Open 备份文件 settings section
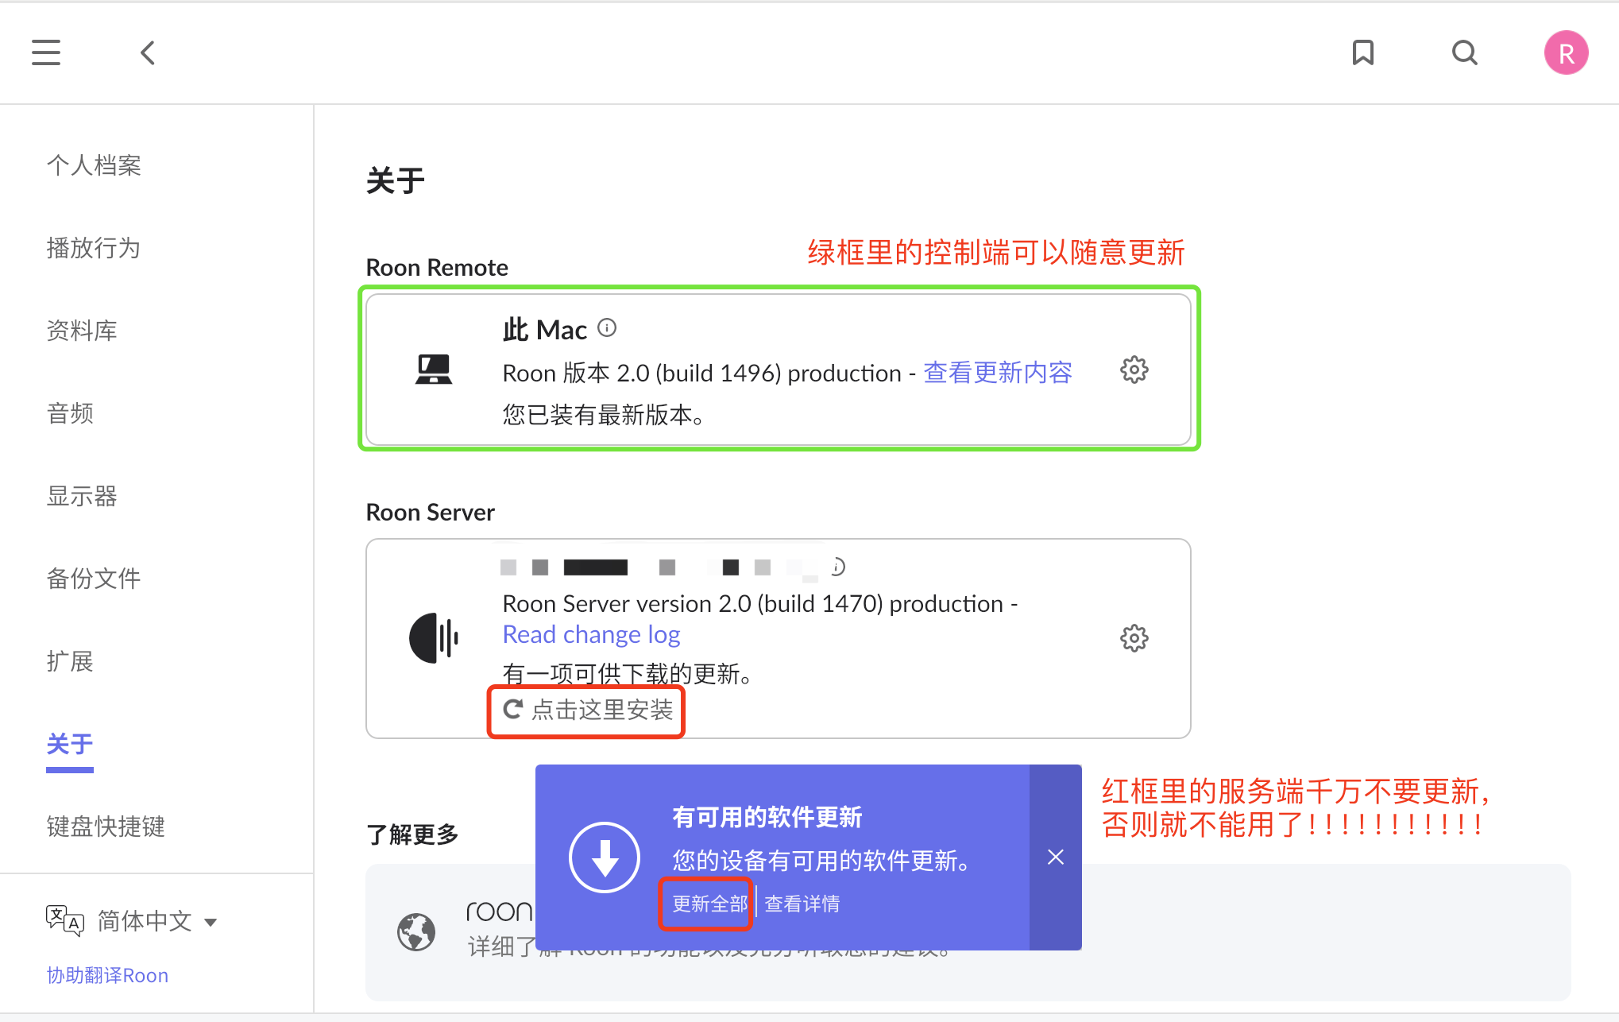This screenshot has height=1022, width=1619. click(x=94, y=579)
